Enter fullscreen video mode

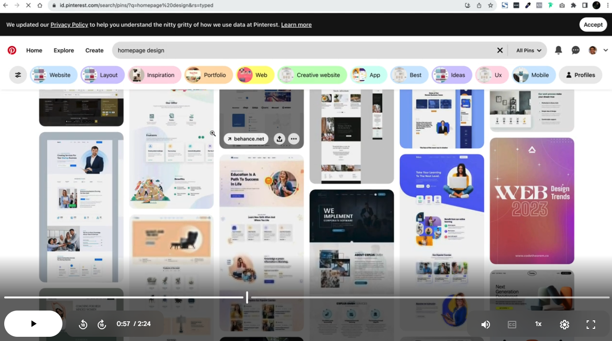point(591,324)
